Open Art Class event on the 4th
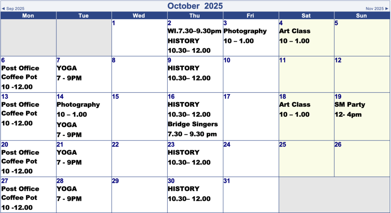391x213 pixels. pos(295,31)
